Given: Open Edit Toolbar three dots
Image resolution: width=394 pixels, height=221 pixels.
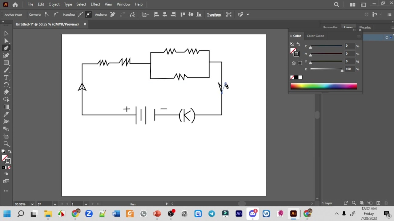Looking at the screenshot, I should (6, 191).
